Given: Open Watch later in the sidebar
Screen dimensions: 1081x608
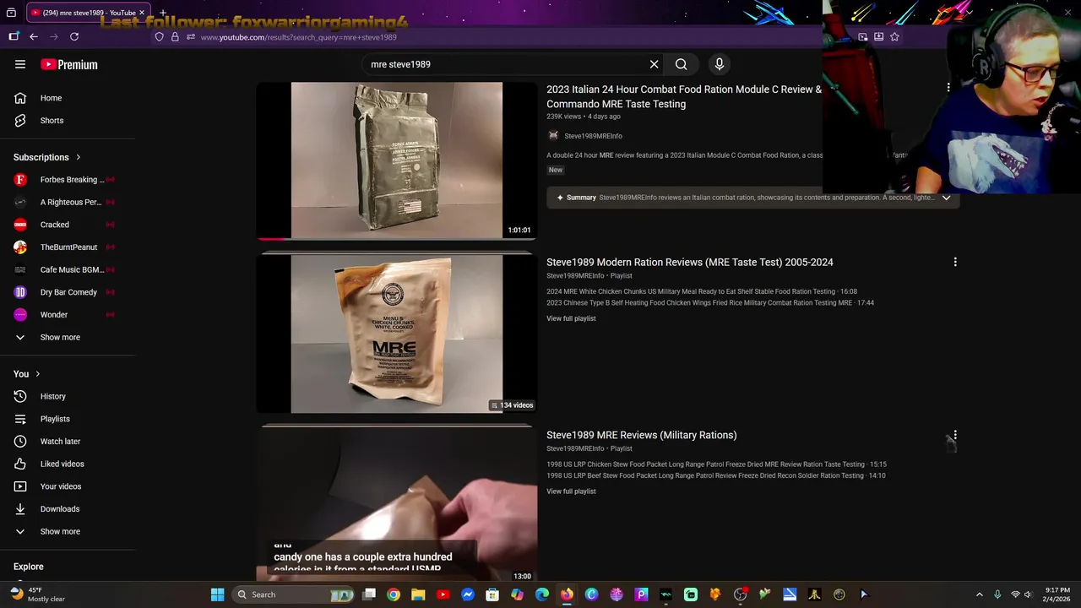Looking at the screenshot, I should click(x=68, y=442).
